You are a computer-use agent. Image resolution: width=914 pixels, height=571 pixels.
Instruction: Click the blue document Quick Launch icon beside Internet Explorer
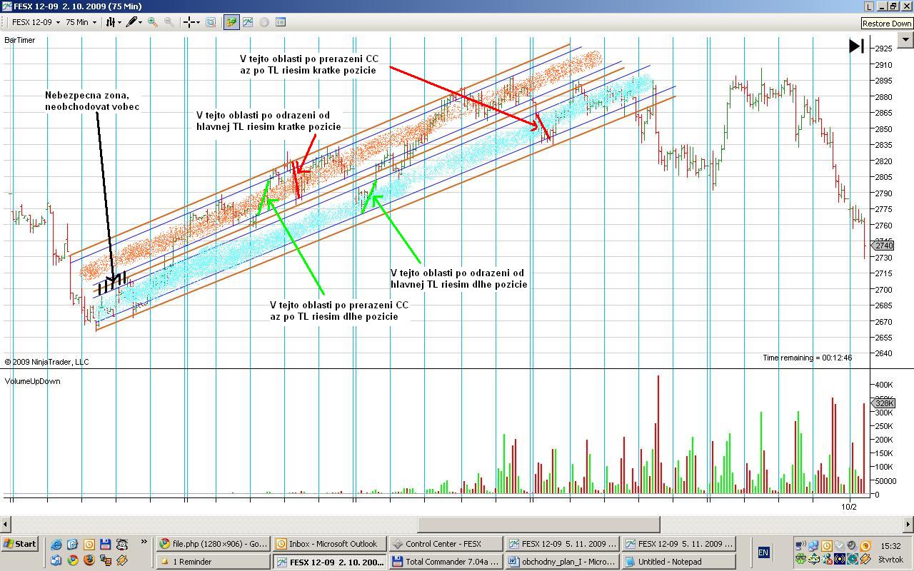click(72, 544)
